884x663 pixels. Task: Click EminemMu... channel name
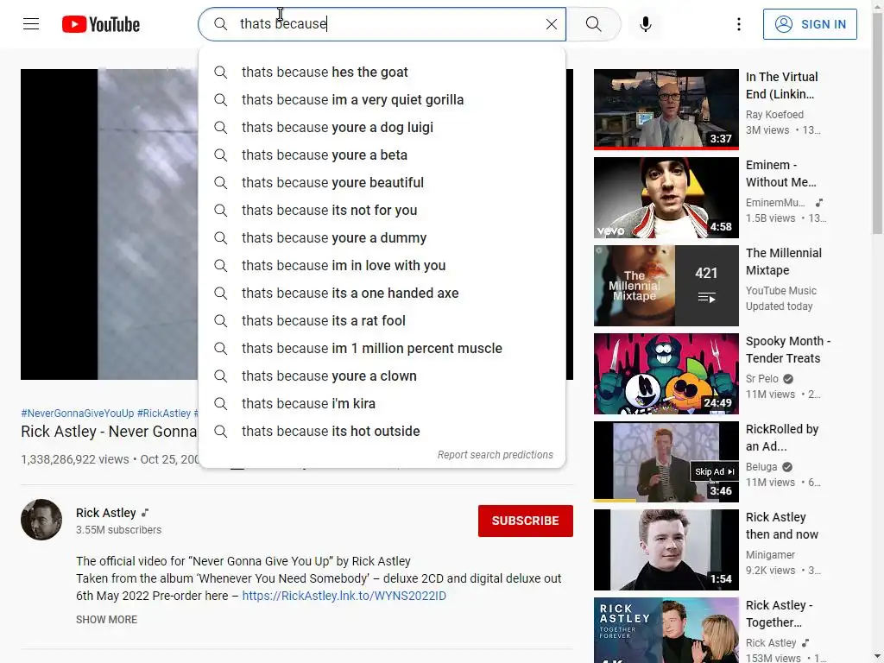775,202
